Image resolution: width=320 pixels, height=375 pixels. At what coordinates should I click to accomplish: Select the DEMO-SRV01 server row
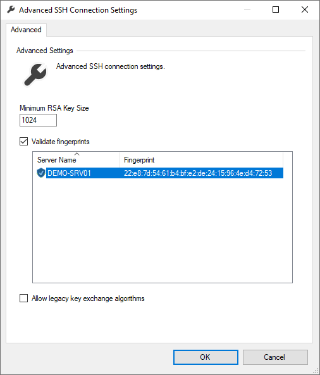click(159, 173)
